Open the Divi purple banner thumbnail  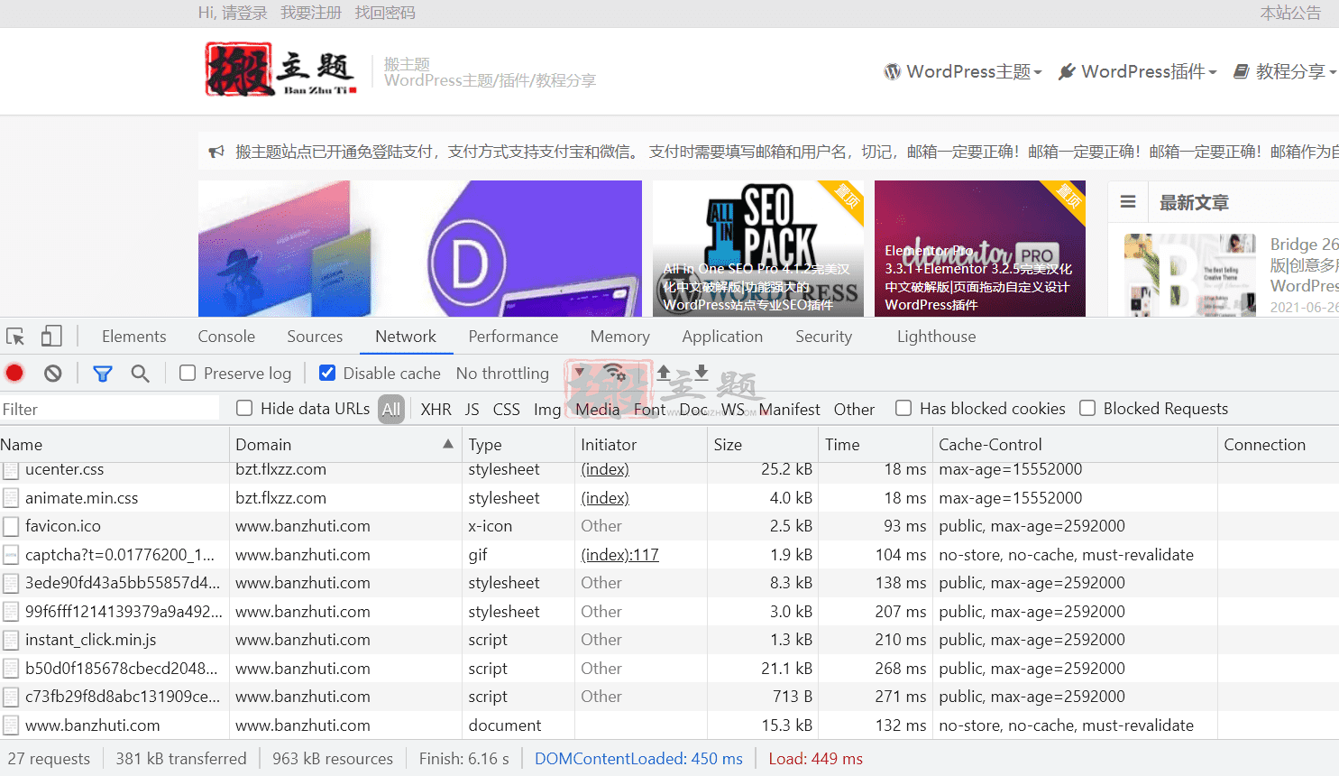(x=420, y=248)
